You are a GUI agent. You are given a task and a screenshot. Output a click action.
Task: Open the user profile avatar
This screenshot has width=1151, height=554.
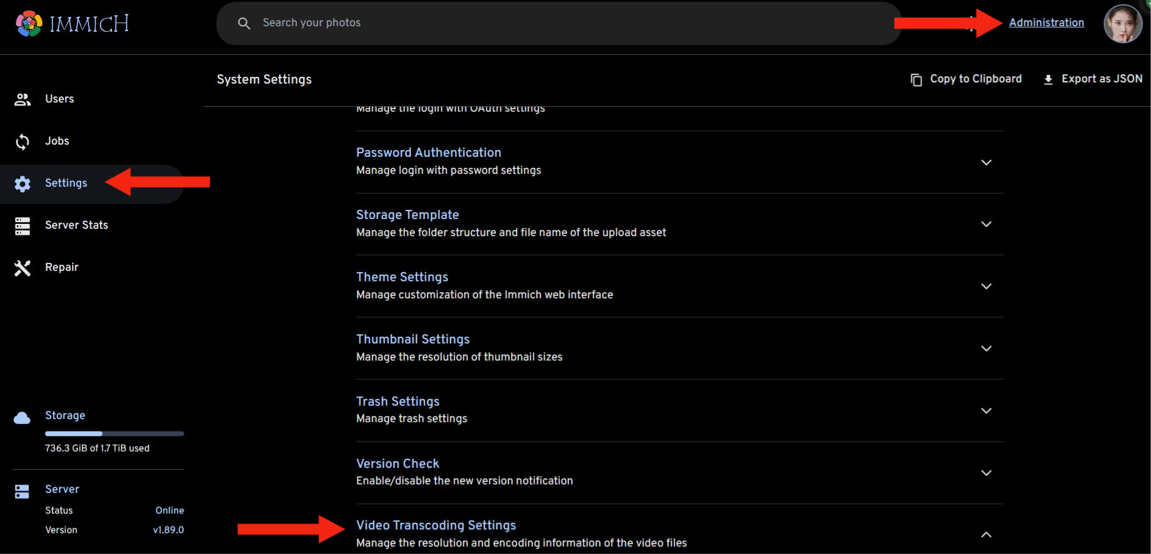pos(1122,24)
